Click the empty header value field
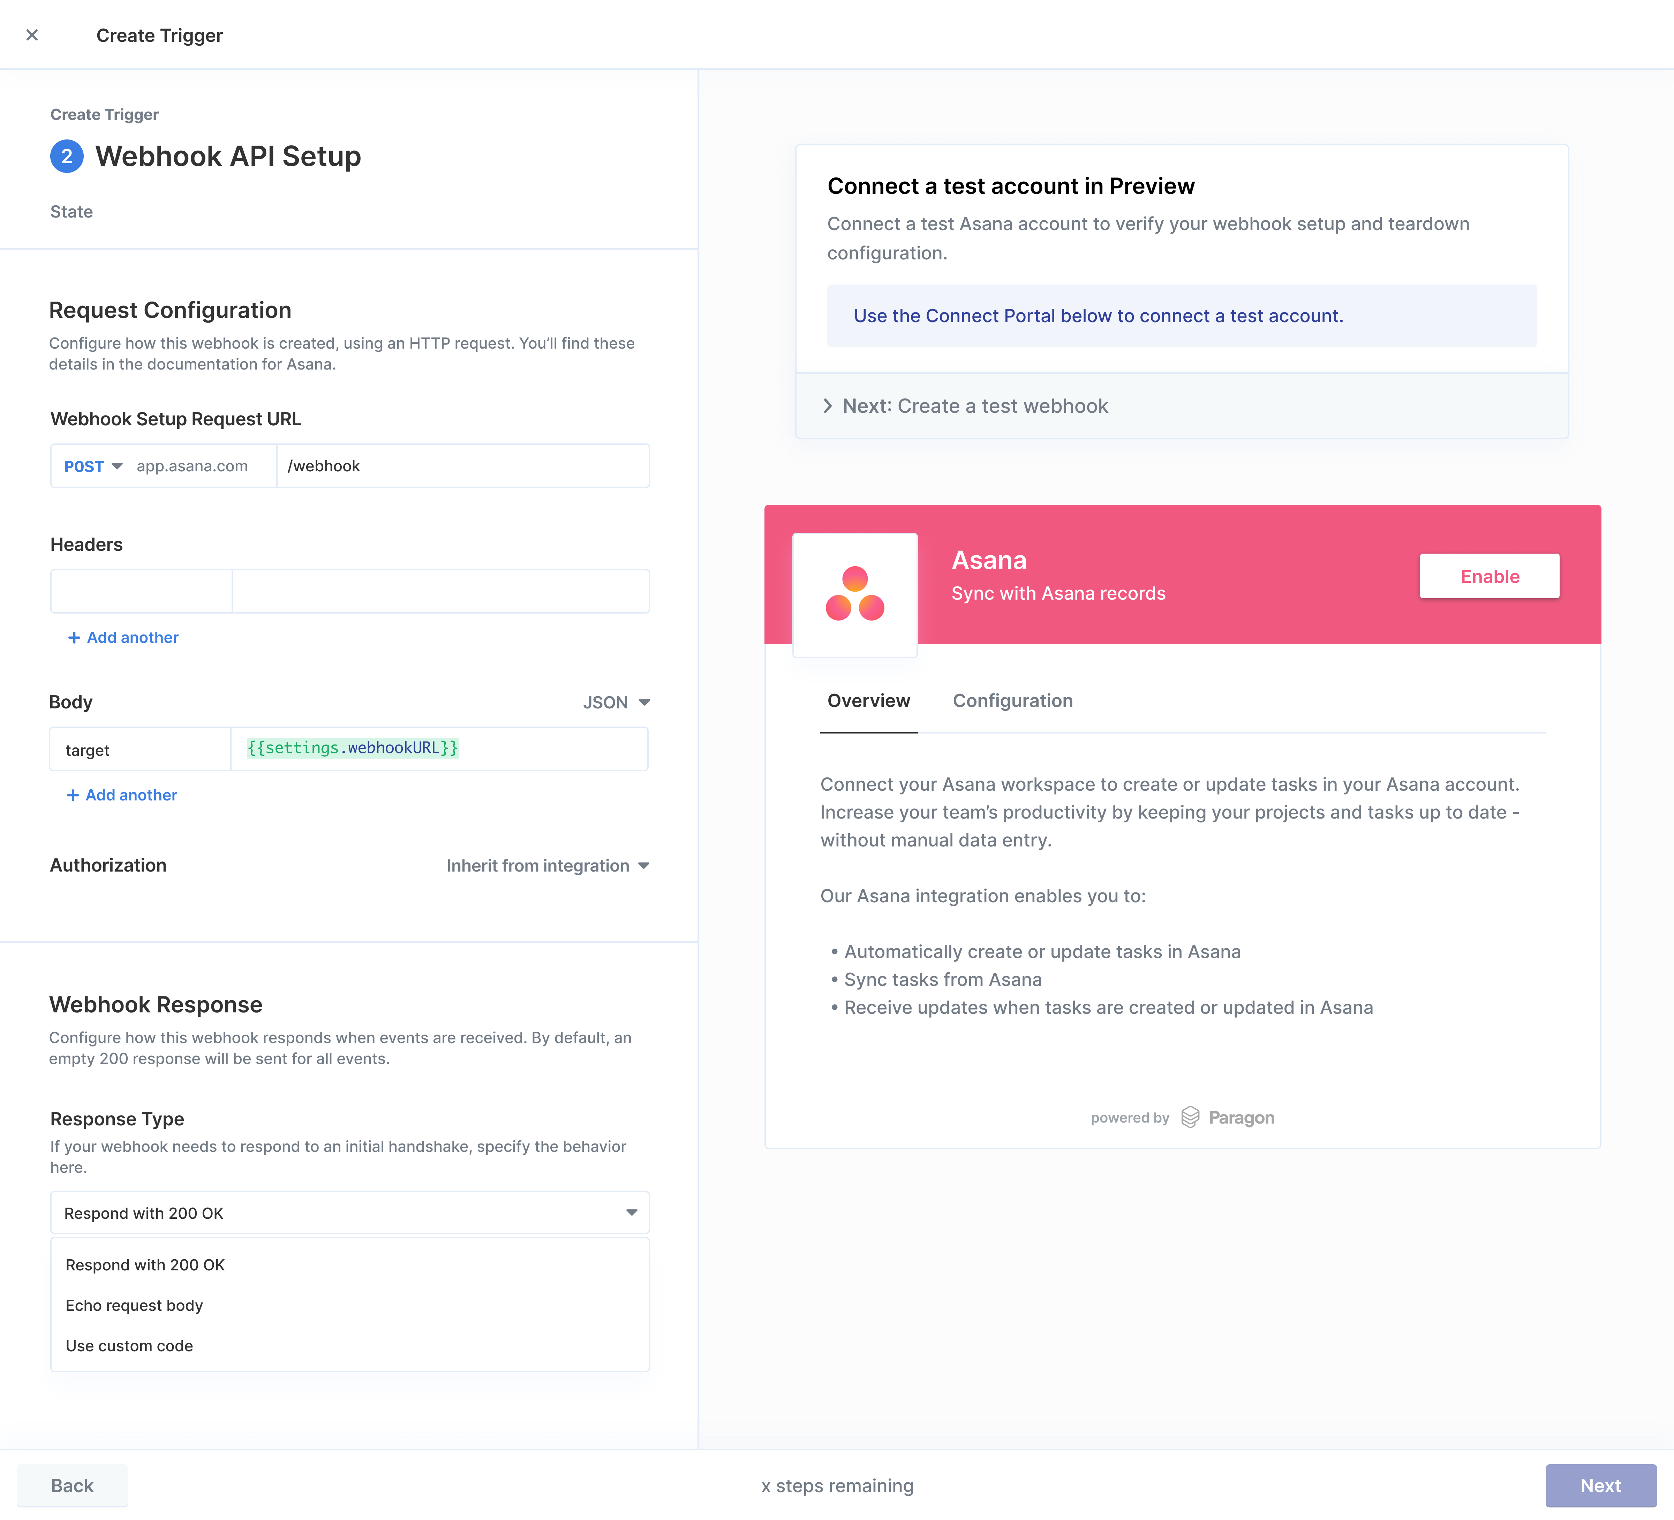Screen dimensions: 1674x1520 [440, 591]
